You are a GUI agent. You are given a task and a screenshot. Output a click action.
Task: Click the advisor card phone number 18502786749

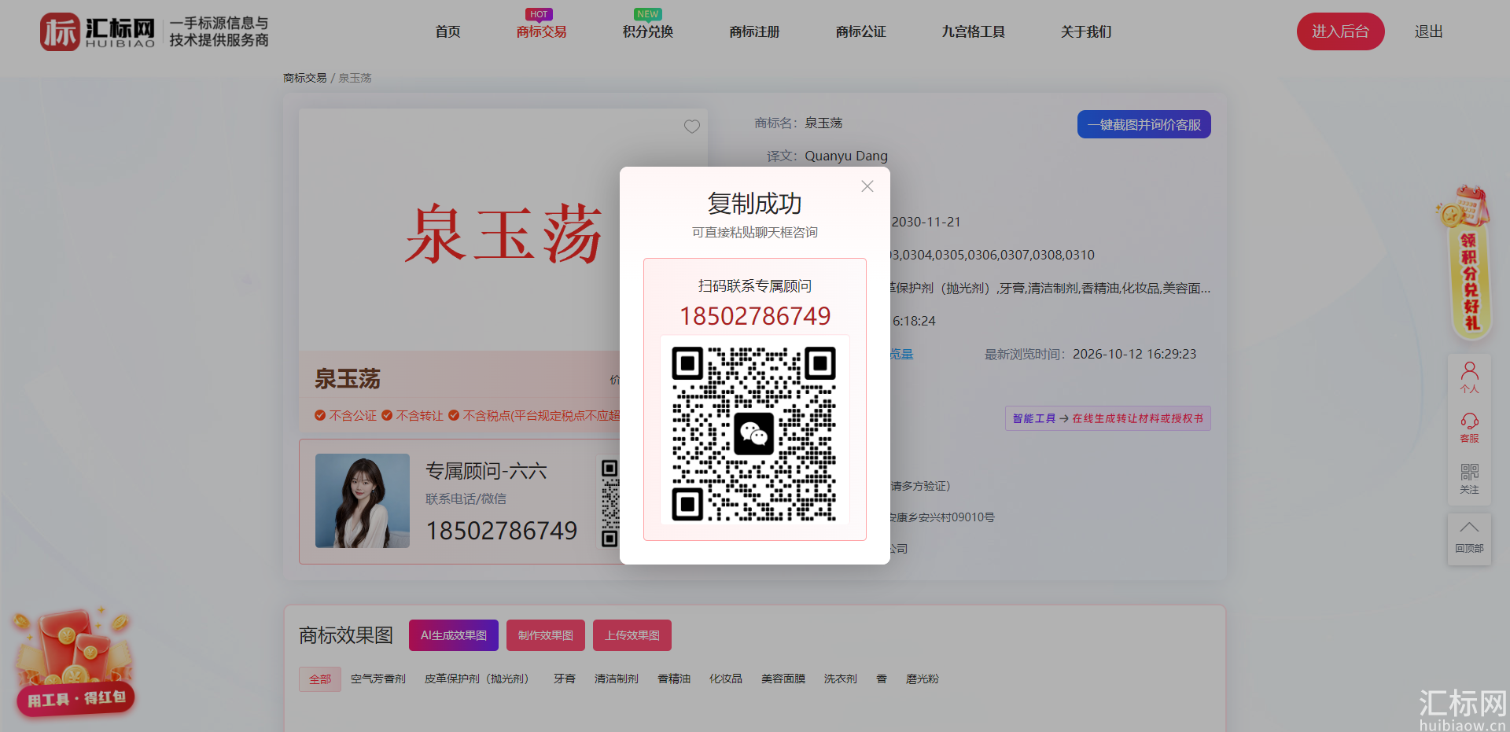coord(502,531)
